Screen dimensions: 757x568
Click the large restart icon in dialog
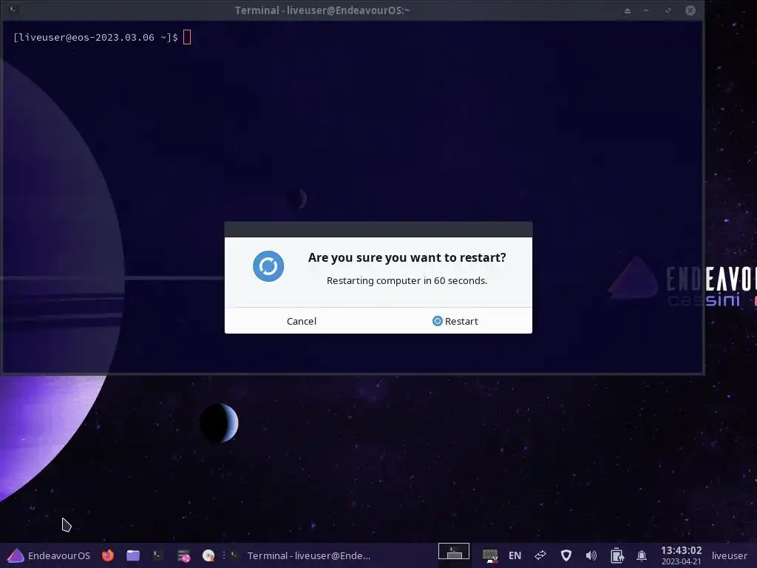(x=268, y=266)
